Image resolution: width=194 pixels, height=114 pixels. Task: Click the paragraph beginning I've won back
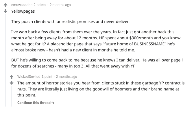[x=96, y=41]
